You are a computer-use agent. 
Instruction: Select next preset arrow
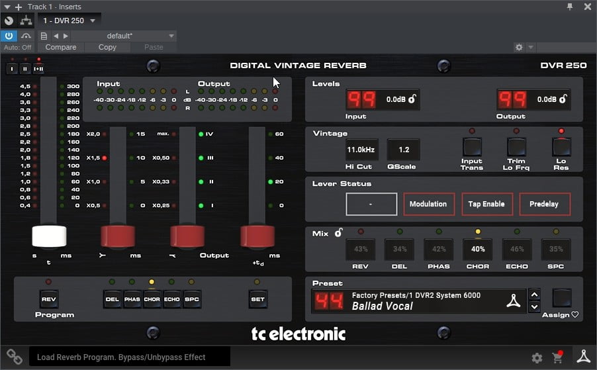point(66,36)
